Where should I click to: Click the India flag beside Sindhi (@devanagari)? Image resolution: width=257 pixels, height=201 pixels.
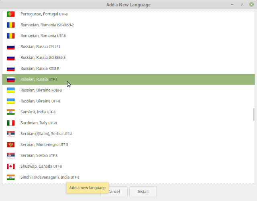click(11, 177)
